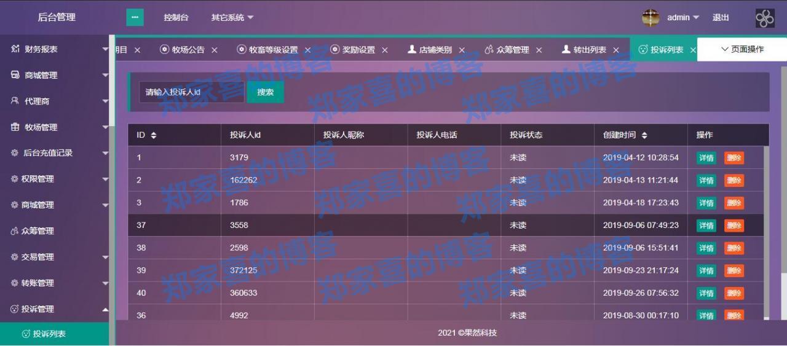The image size is (787, 346).
Task: Click the 交易管理 gear icon
Action: tap(15, 257)
